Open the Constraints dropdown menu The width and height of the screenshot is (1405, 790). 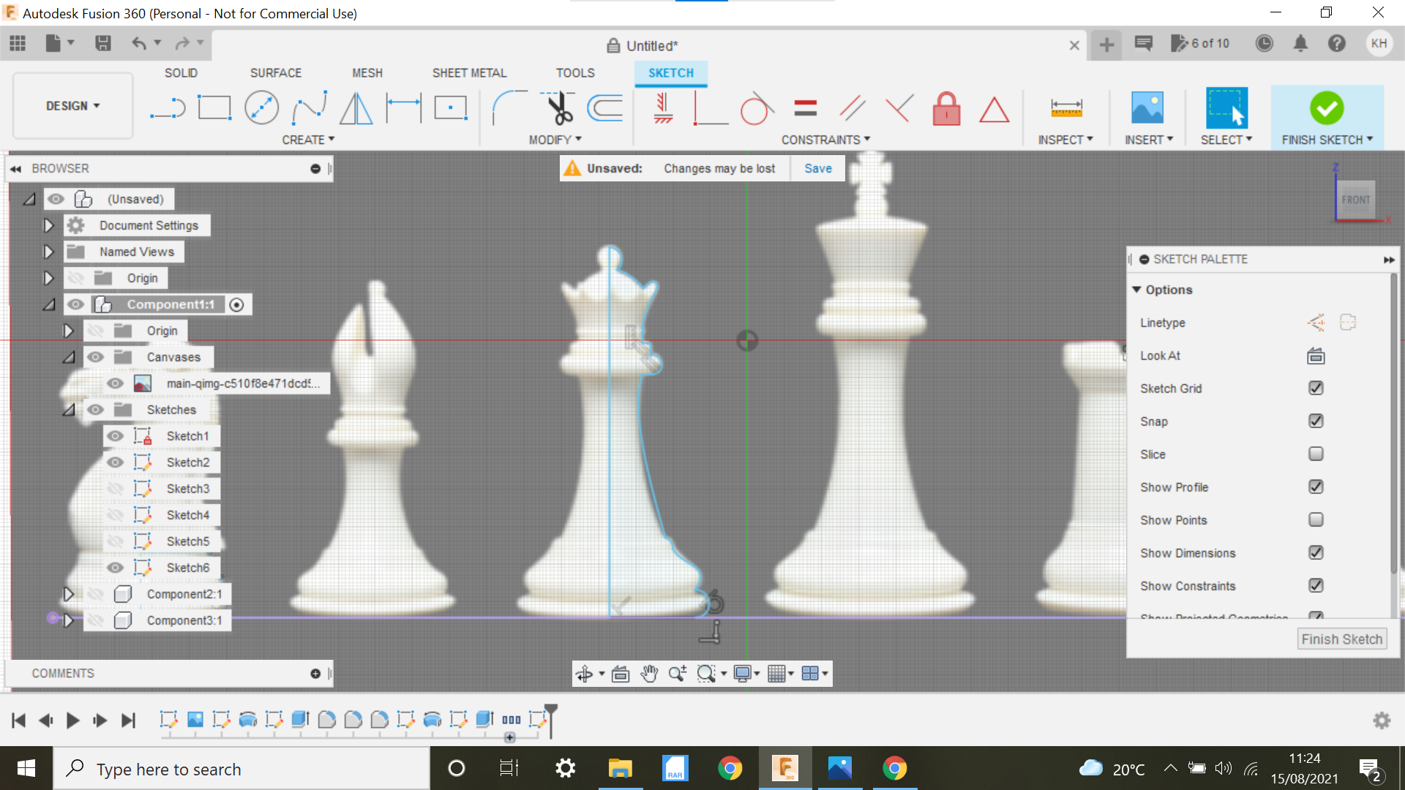click(x=866, y=139)
